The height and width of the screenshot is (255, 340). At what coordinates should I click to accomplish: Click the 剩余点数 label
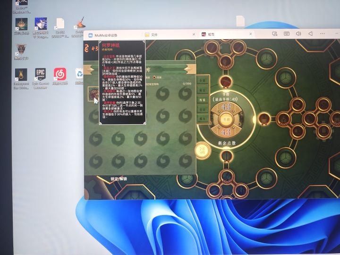[227, 143]
